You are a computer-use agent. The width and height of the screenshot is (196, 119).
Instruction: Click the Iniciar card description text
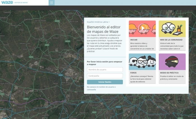click(142, 46)
